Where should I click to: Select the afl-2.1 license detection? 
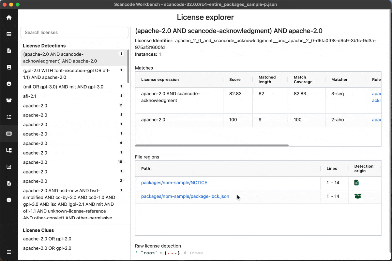pyautogui.click(x=74, y=96)
